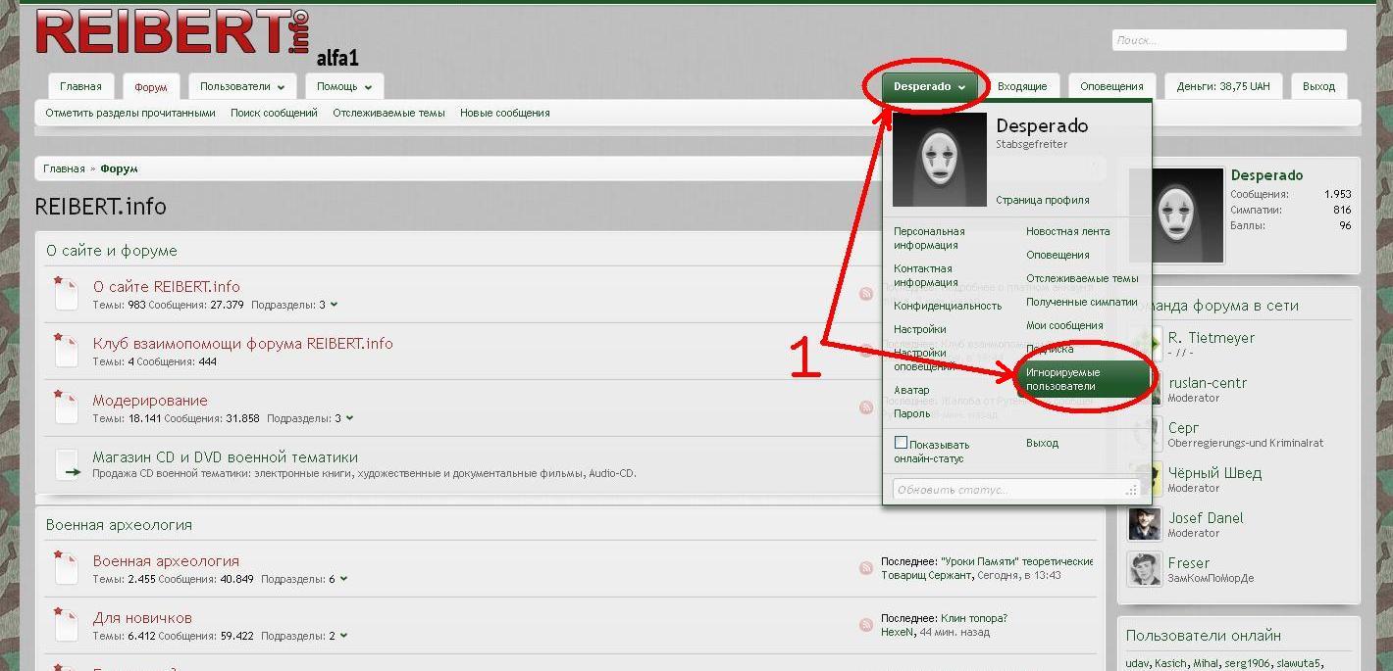Open Полученные симпатии in menu
The height and width of the screenshot is (671, 1393).
[x=1081, y=302]
